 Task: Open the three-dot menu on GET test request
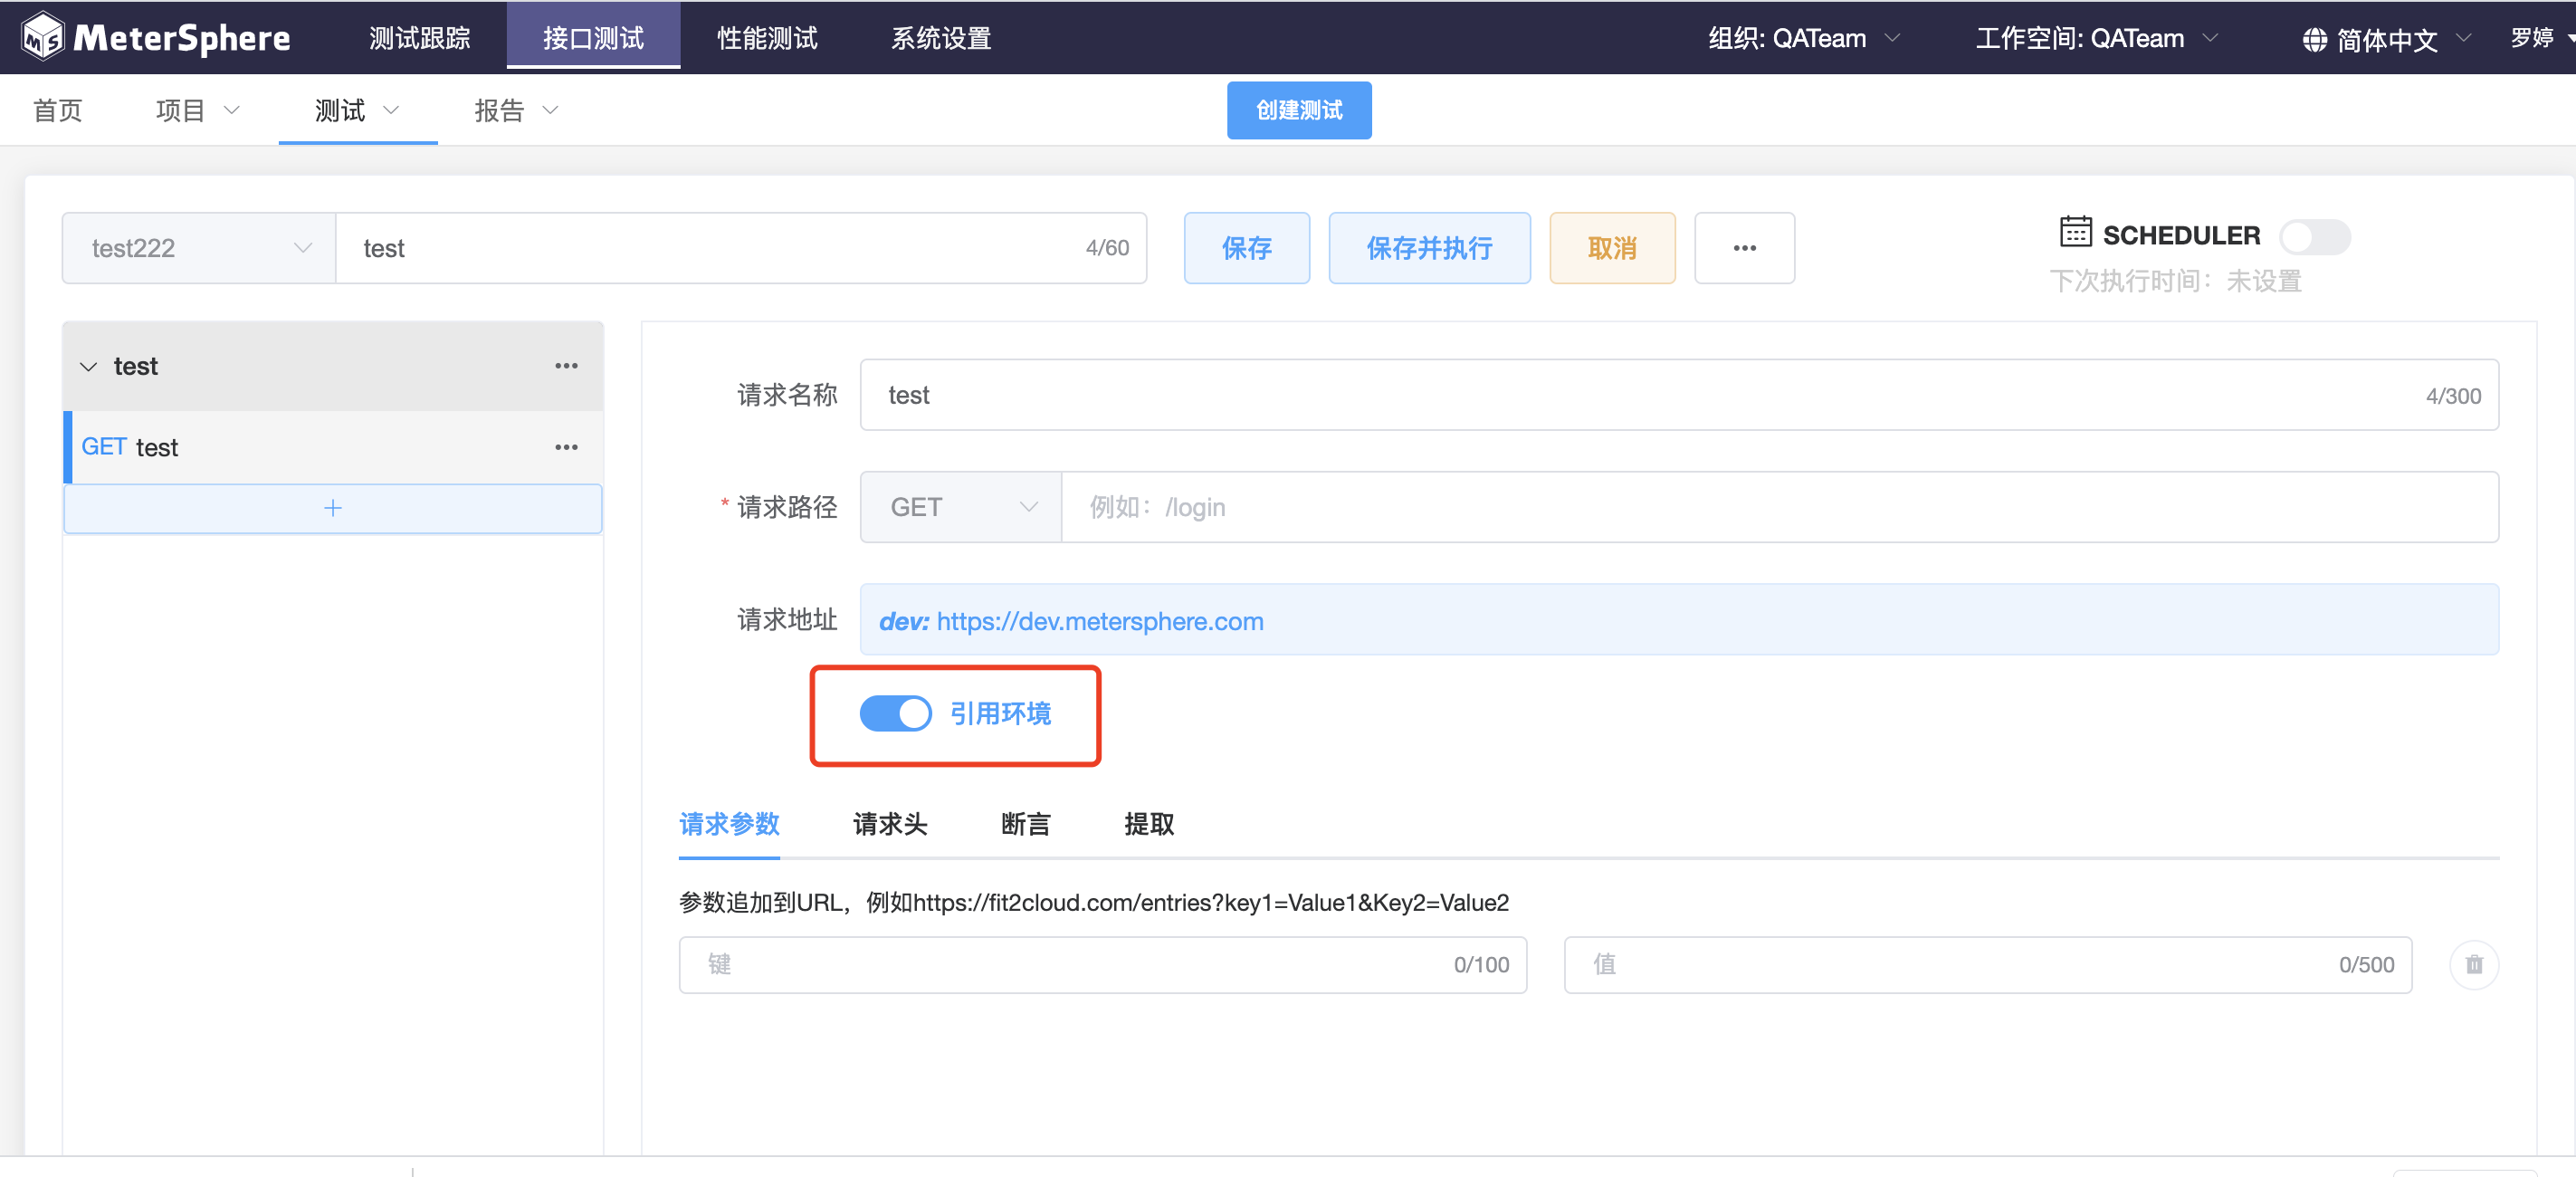tap(566, 447)
